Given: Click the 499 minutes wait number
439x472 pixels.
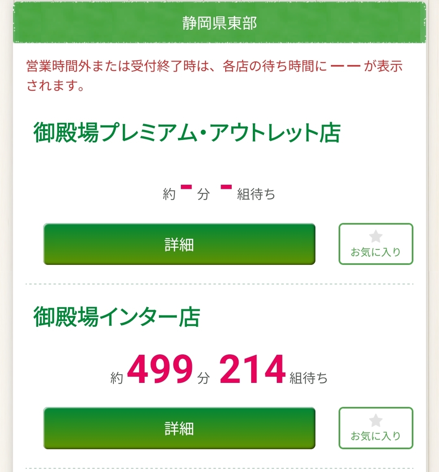Looking at the screenshot, I should pos(160,369).
